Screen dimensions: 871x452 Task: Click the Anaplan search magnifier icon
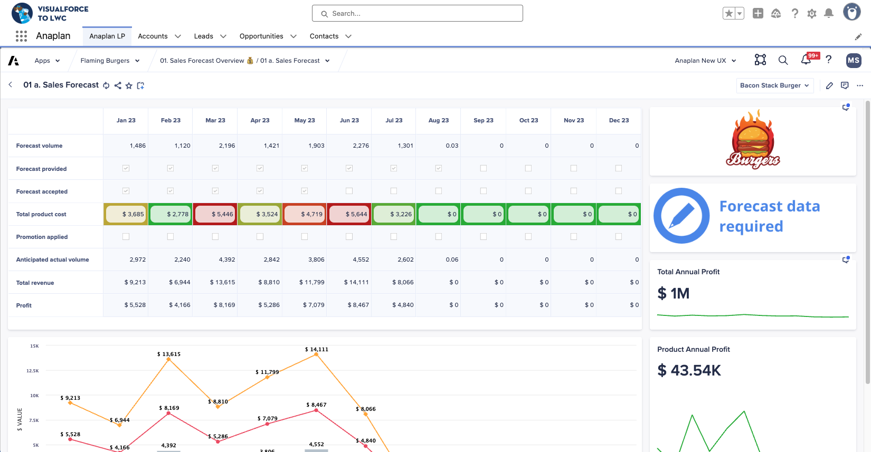click(x=783, y=60)
